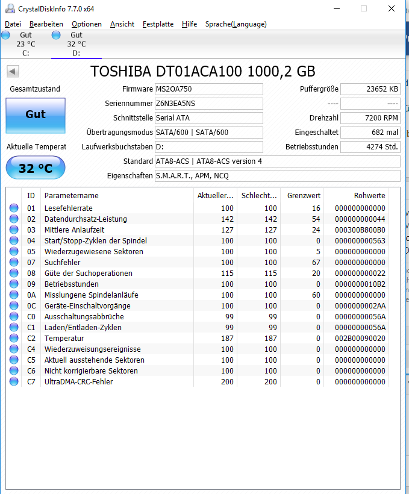Open the Hilfe menu
This screenshot has height=494, width=409.
coord(189,24)
